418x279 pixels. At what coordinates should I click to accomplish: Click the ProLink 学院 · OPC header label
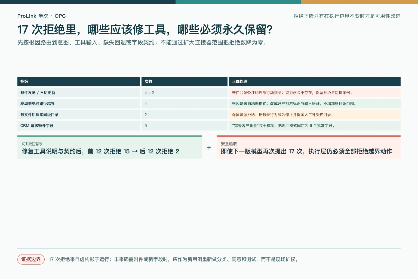41,16
